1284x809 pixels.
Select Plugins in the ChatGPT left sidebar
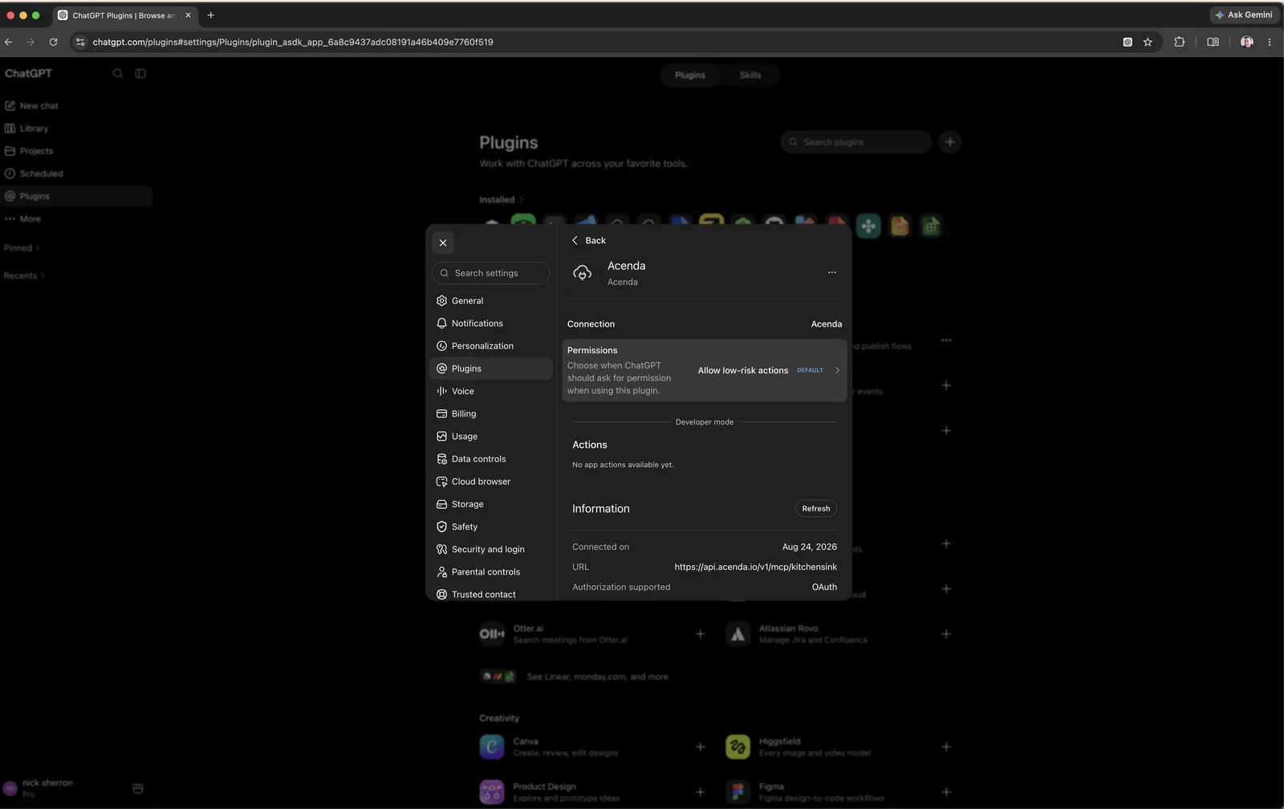click(76, 196)
